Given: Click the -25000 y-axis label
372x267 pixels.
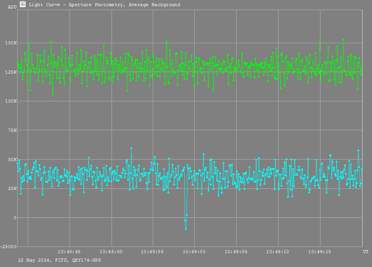Looking at the screenshot, I should [x=8, y=247].
